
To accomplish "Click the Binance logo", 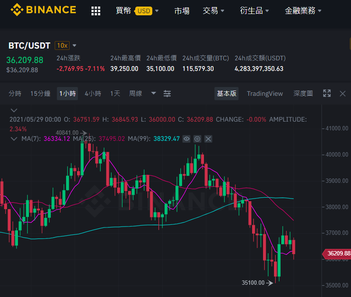I will pos(43,10).
